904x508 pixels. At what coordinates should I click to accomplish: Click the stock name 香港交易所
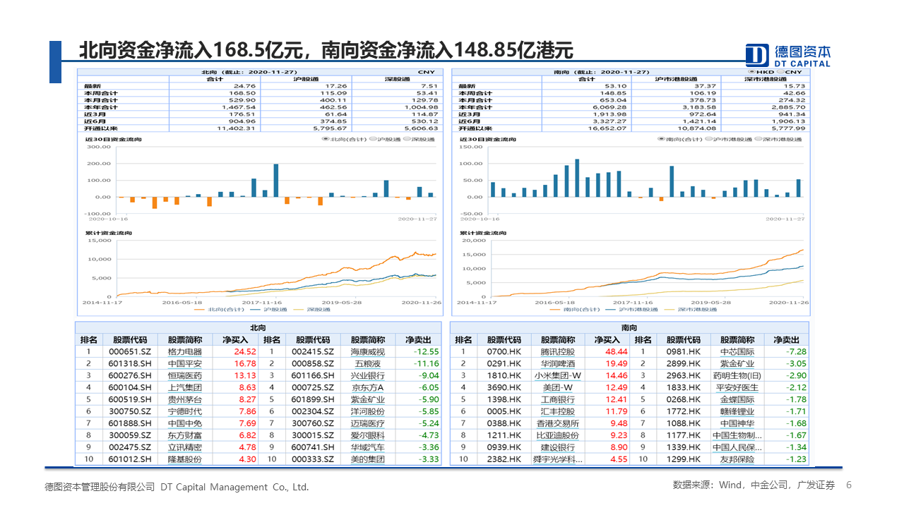[x=558, y=423]
